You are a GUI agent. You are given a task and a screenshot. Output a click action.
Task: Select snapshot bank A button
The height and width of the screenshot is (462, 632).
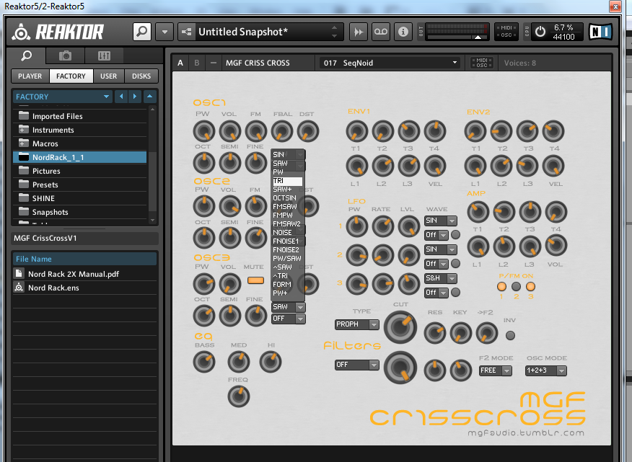pyautogui.click(x=180, y=63)
